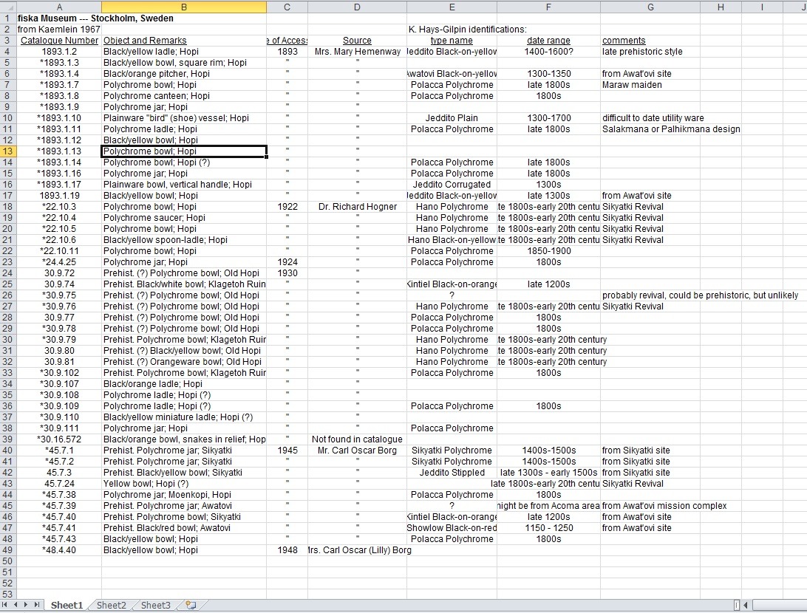Switch to Sheet3 tab
The width and height of the screenshot is (807, 613).
155,606
